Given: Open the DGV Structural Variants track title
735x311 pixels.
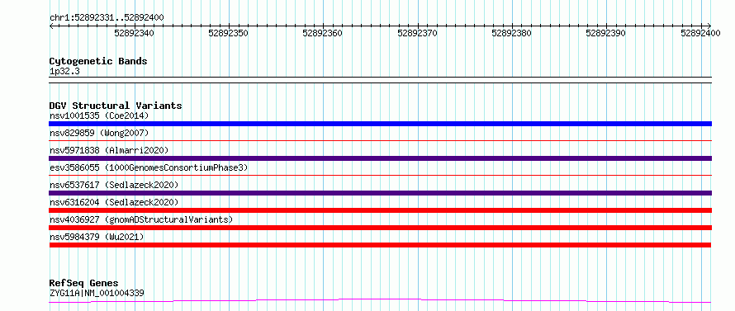Looking at the screenshot, I should pos(116,106).
